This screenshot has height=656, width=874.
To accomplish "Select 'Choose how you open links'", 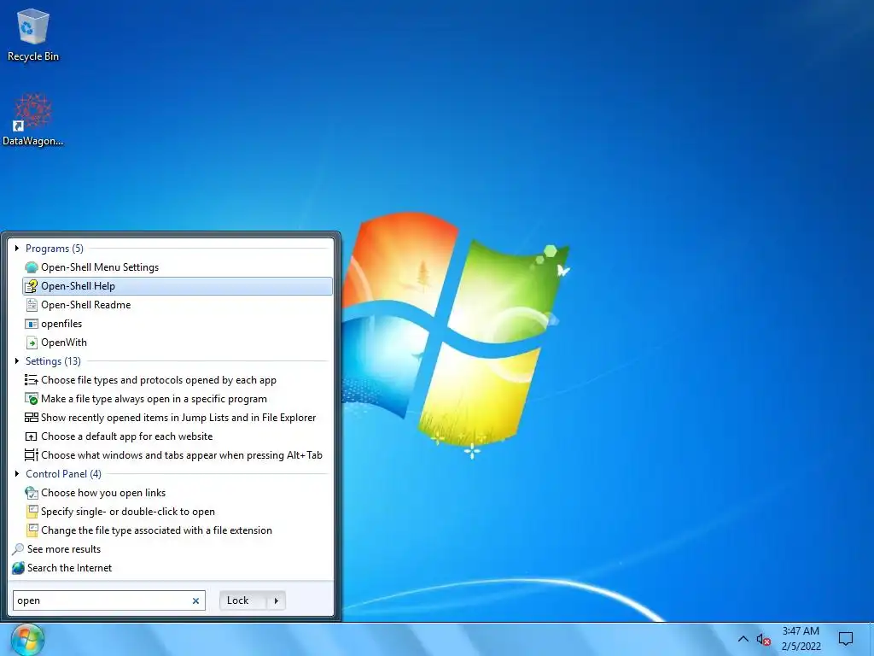I will tap(178, 493).
